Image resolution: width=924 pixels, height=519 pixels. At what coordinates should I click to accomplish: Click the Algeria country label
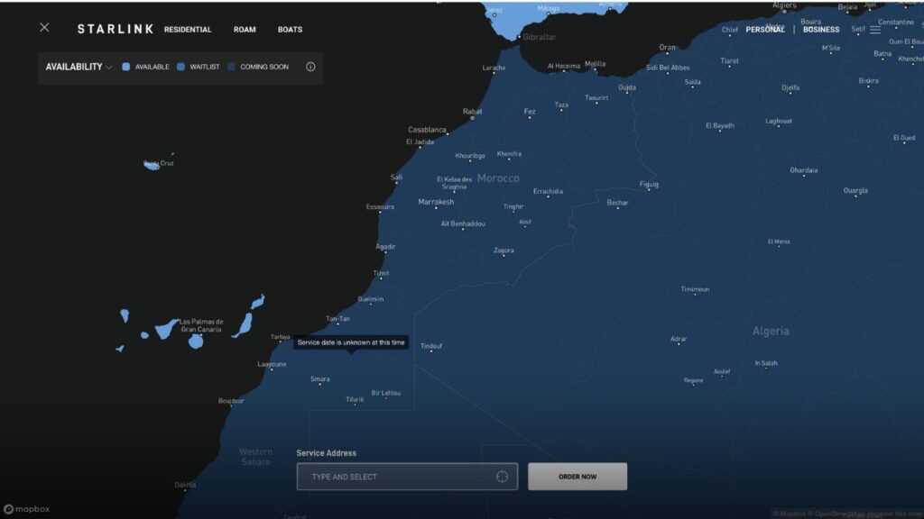point(771,331)
